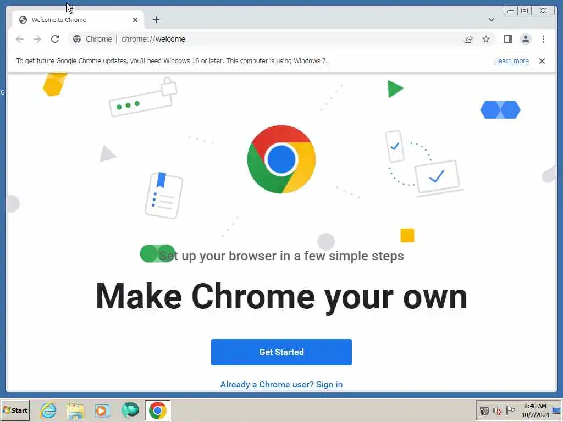Launch Internet Explorer from the taskbar

pos(48,410)
